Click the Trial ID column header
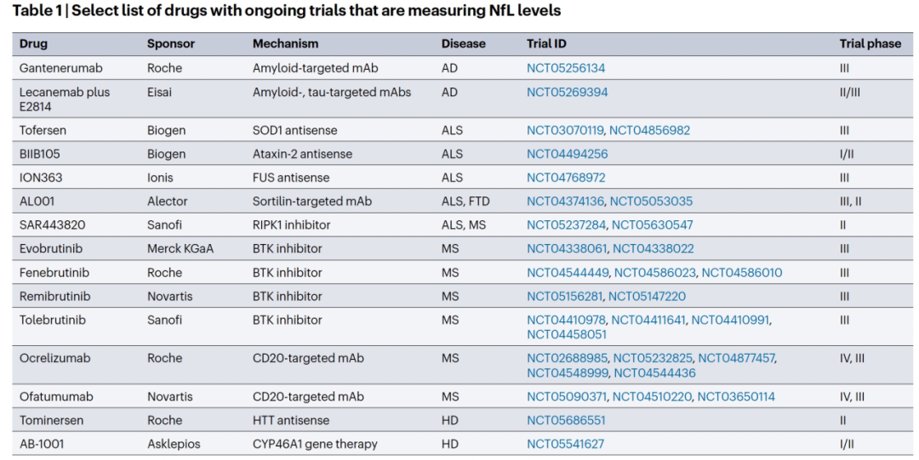Viewport: 919px width, 460px height. pyautogui.click(x=546, y=43)
